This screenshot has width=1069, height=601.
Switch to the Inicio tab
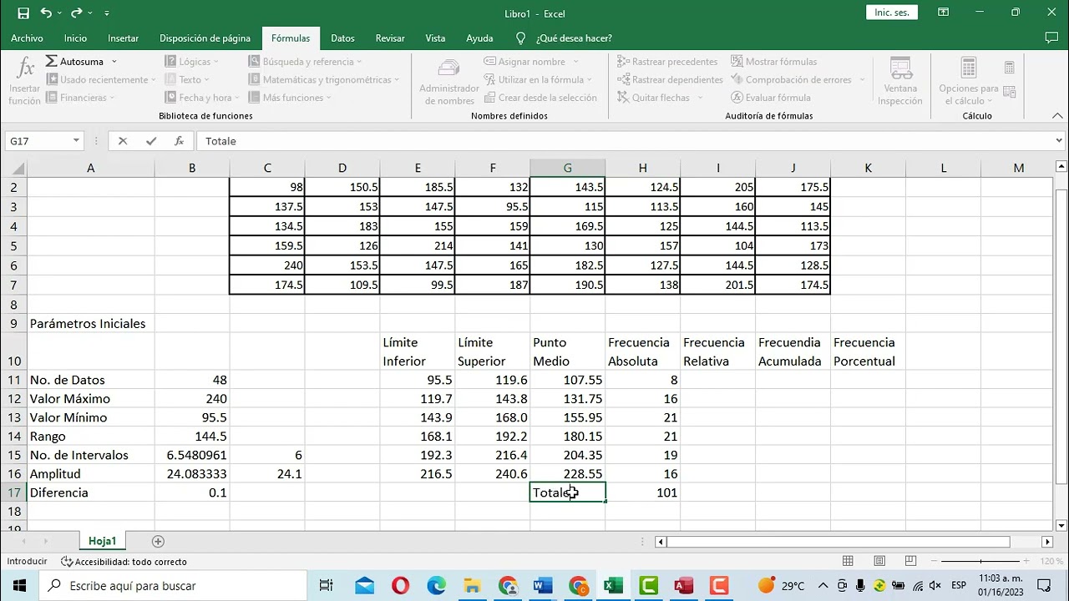pyautogui.click(x=75, y=38)
